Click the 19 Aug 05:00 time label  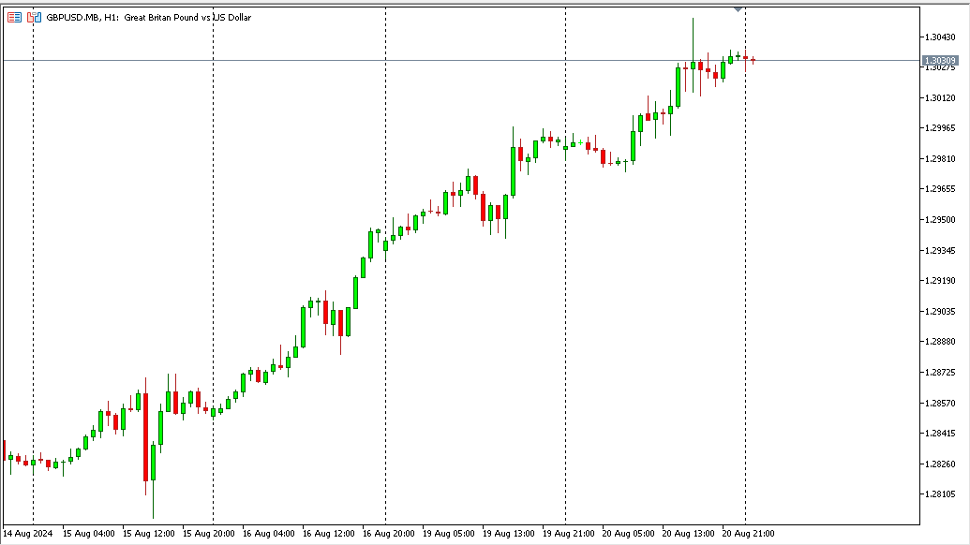(449, 533)
